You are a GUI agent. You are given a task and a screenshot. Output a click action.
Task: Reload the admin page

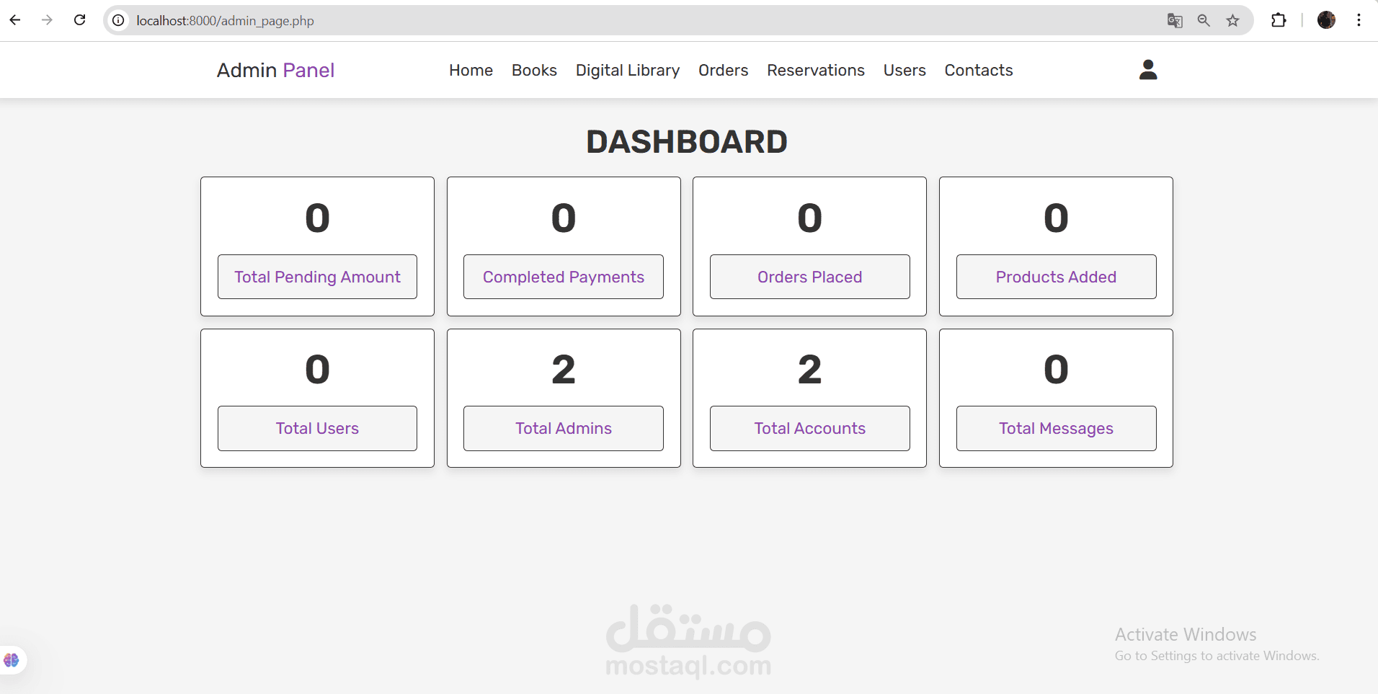80,20
